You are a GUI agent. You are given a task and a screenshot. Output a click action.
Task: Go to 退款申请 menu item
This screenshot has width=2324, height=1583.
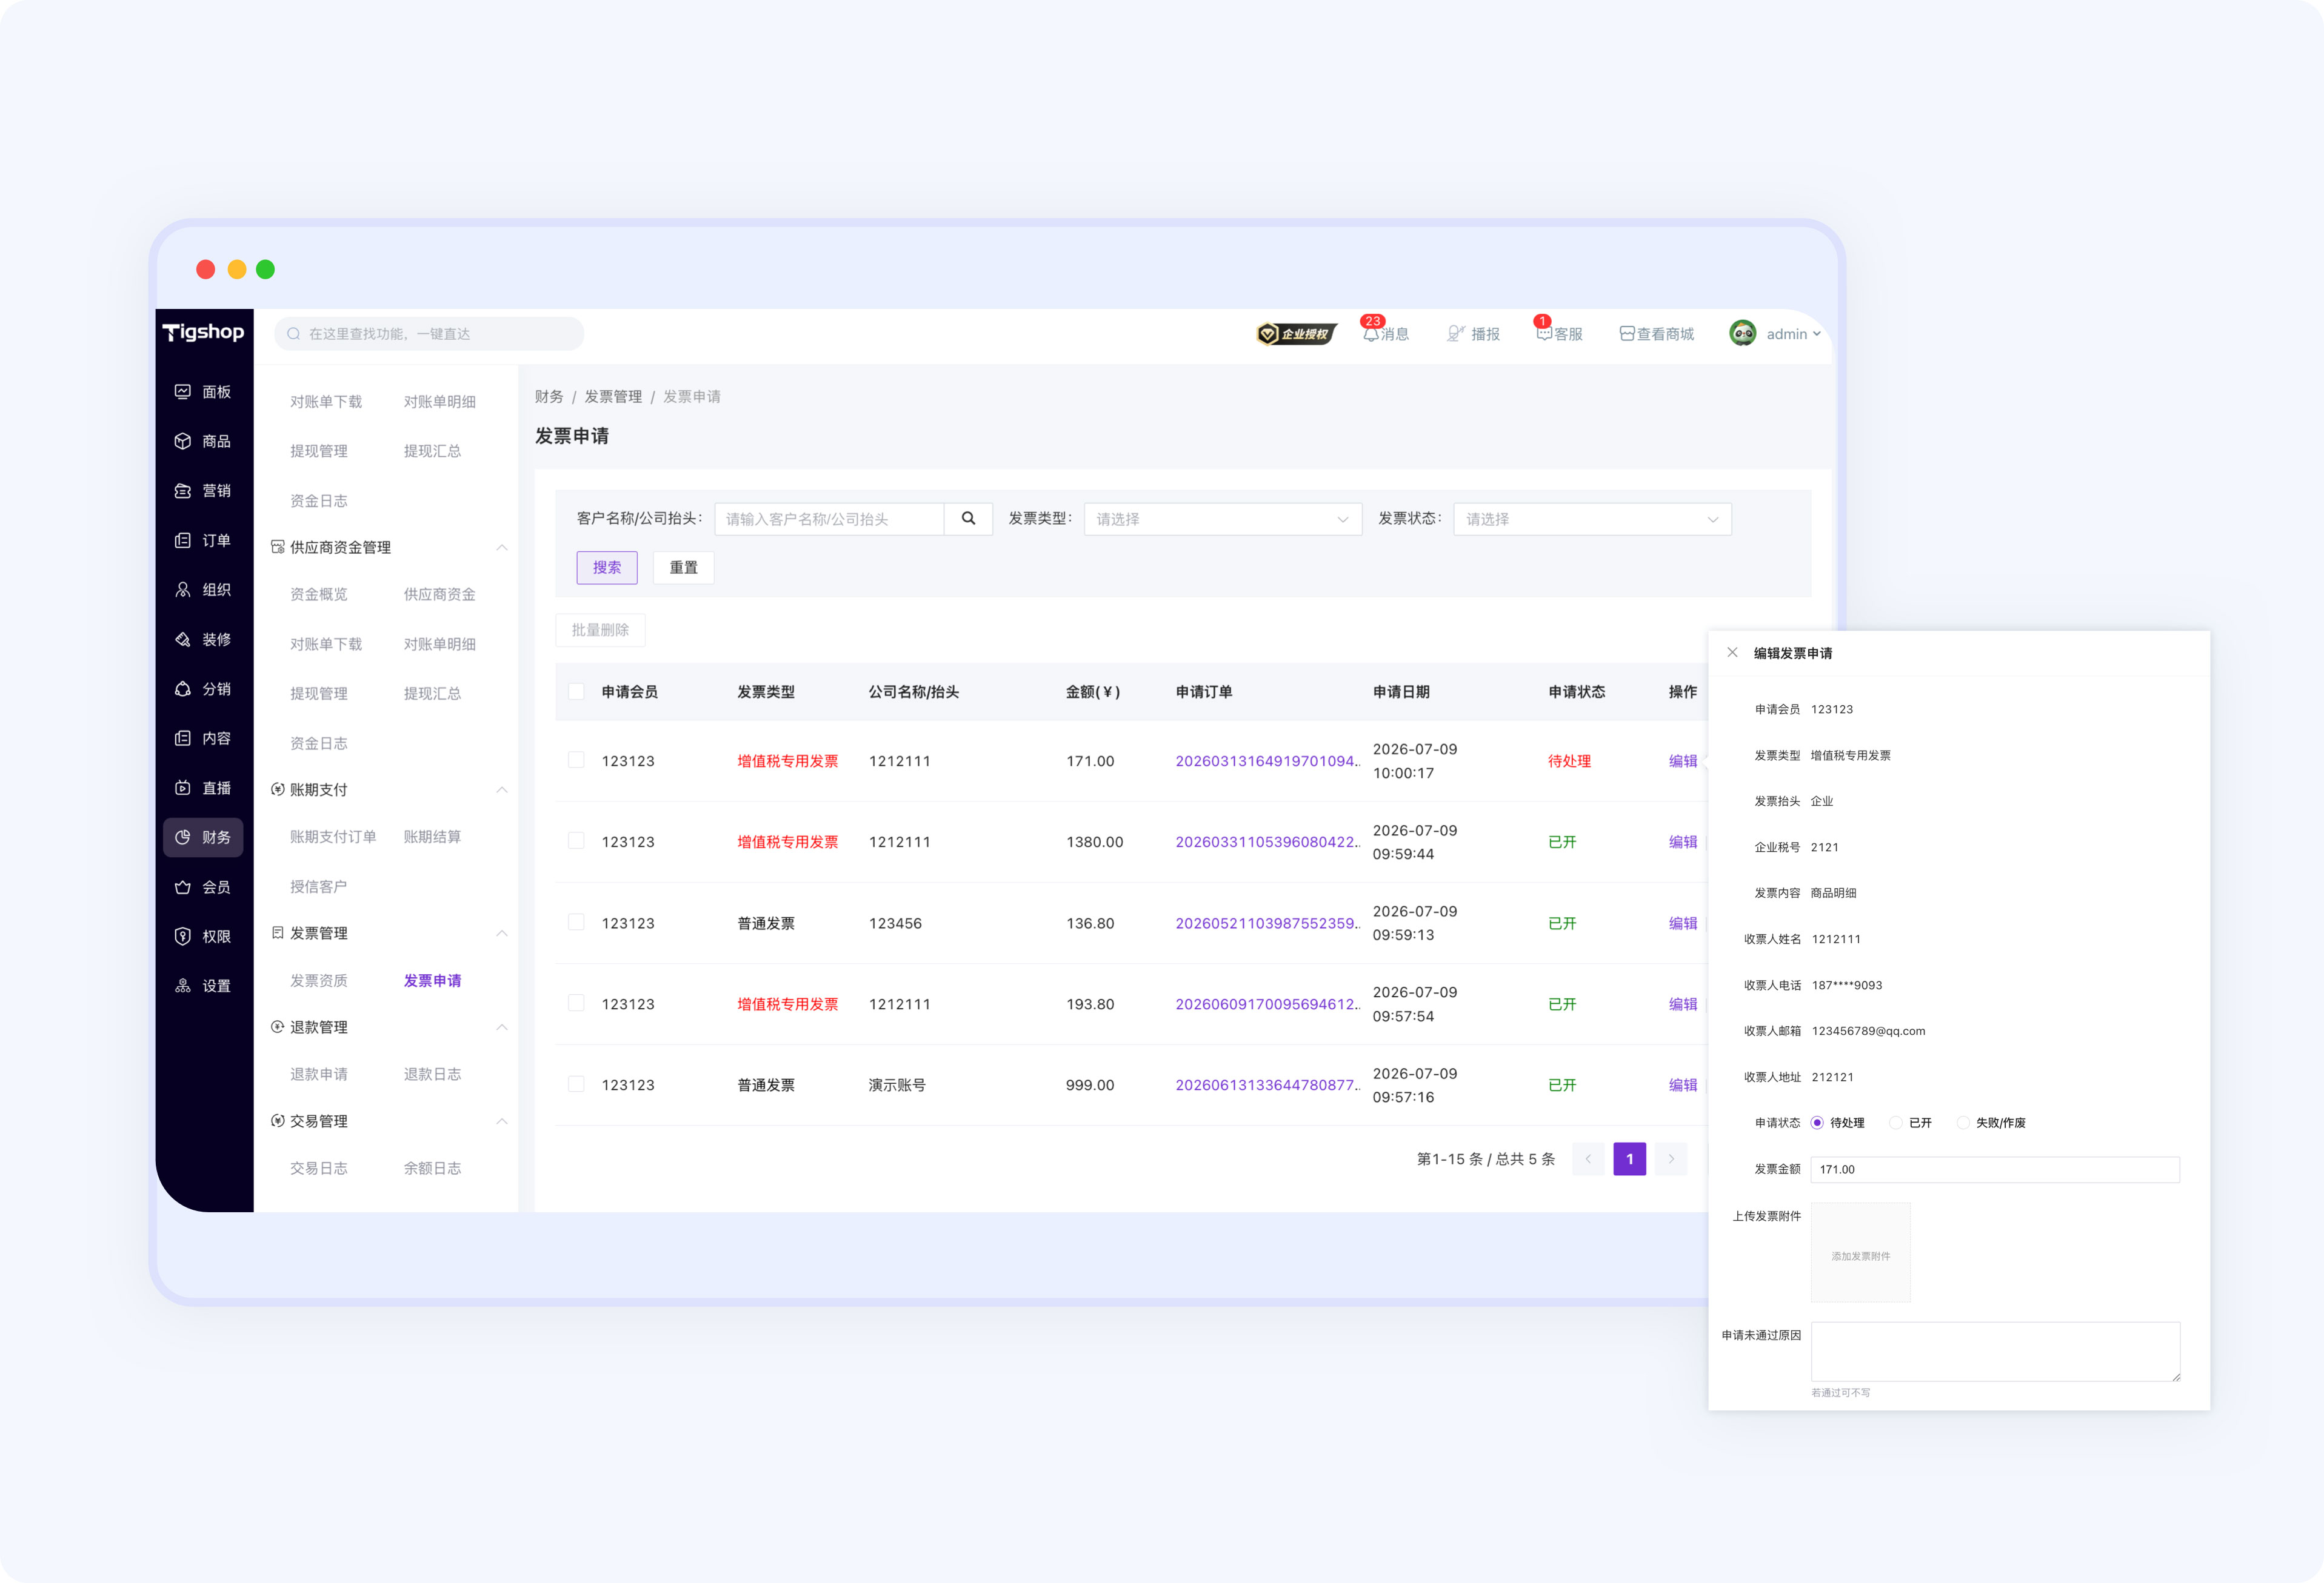319,1074
